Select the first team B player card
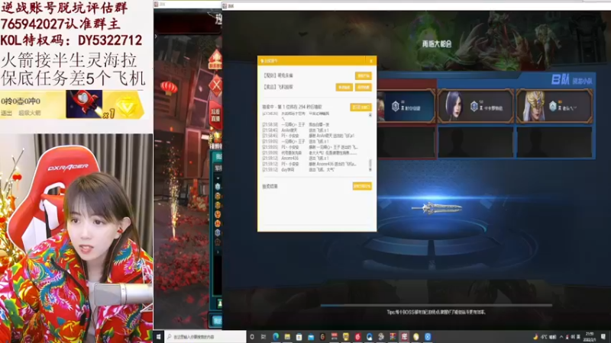611x343 pixels. (406, 106)
